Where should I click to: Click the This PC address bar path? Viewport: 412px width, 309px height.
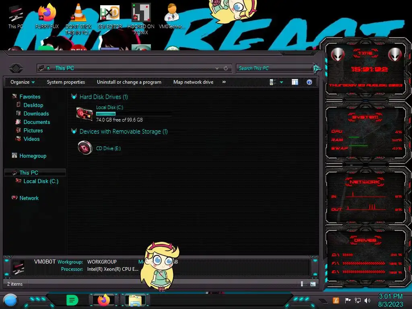point(65,68)
